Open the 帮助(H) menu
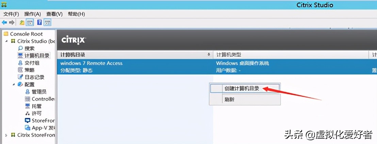This screenshot has height=144, width=377. (77, 14)
